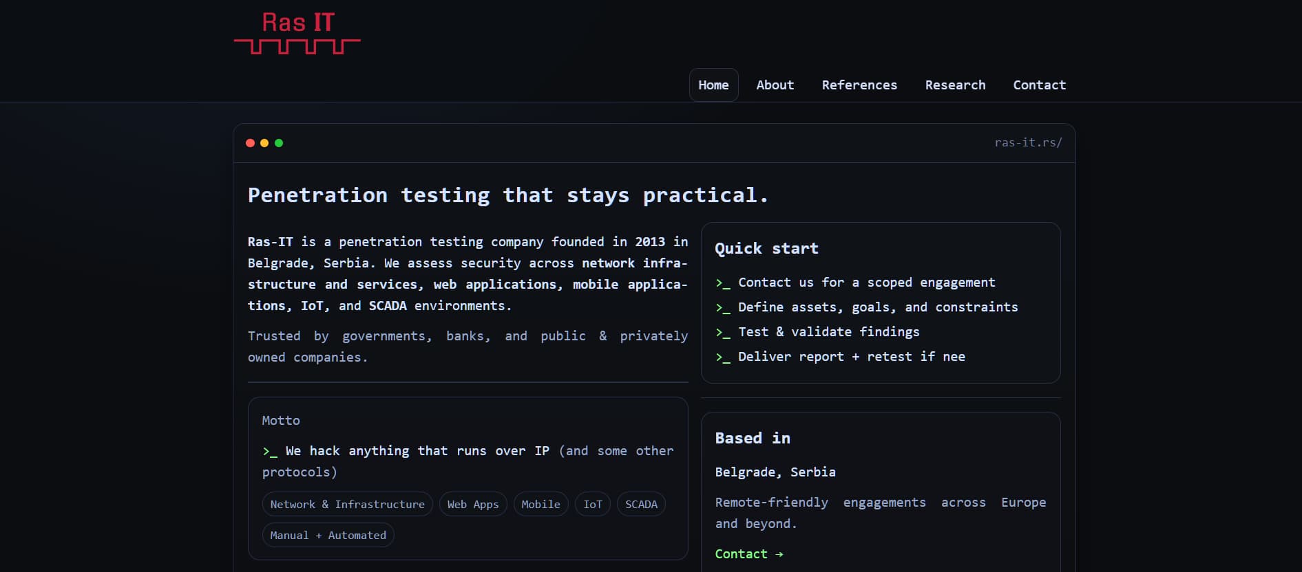Viewport: 1302px width, 572px height.
Task: Click prompt icon beside 'Test & validate findings'
Action: coord(723,333)
